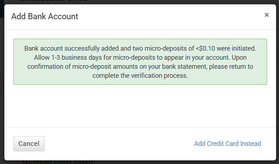This screenshot has height=164, width=279.
Task: Click "No credit cards saved" text behind dialog
Action: pos(58,162)
